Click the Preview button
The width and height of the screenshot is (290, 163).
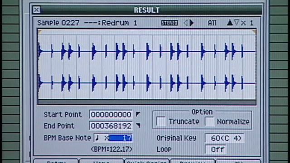pos(192,161)
